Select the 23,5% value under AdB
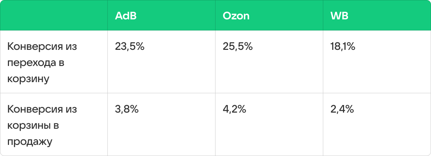Screen dimensions: 431x156 point(130,46)
